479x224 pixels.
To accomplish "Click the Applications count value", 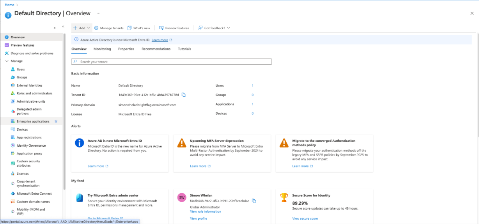I will 253,104.
